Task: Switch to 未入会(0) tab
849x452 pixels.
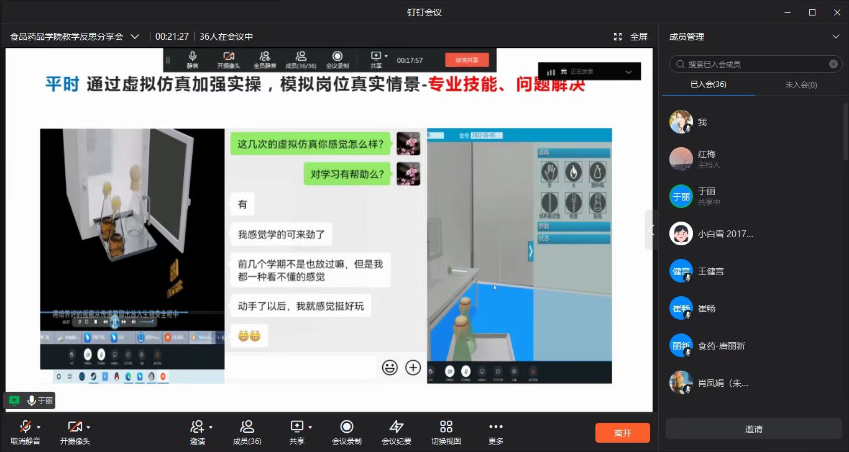Action: 801,84
